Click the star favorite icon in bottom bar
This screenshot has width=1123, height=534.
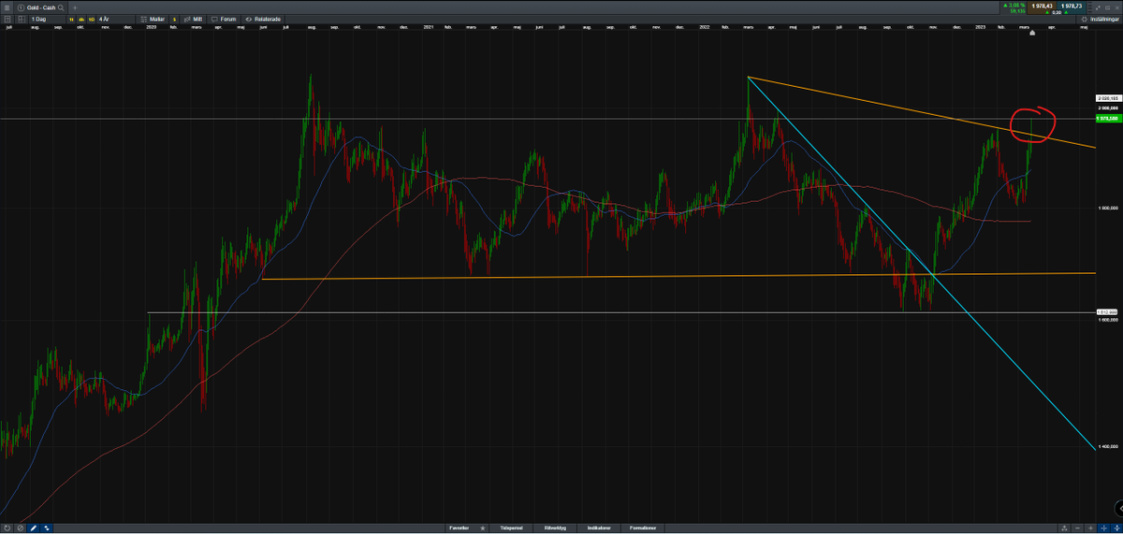(x=483, y=527)
